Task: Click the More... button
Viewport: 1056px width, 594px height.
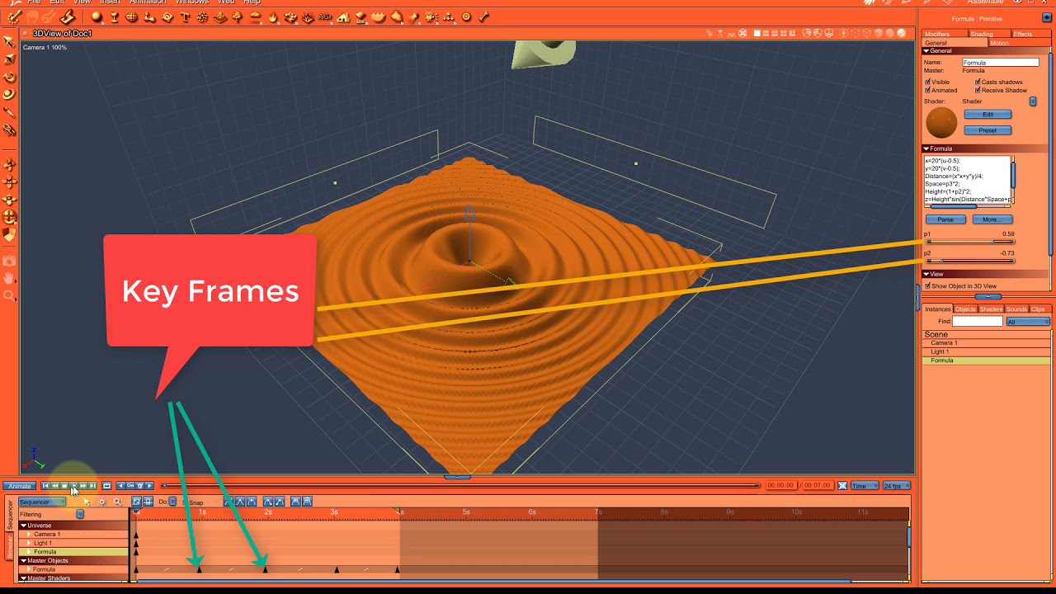Action: tap(992, 219)
